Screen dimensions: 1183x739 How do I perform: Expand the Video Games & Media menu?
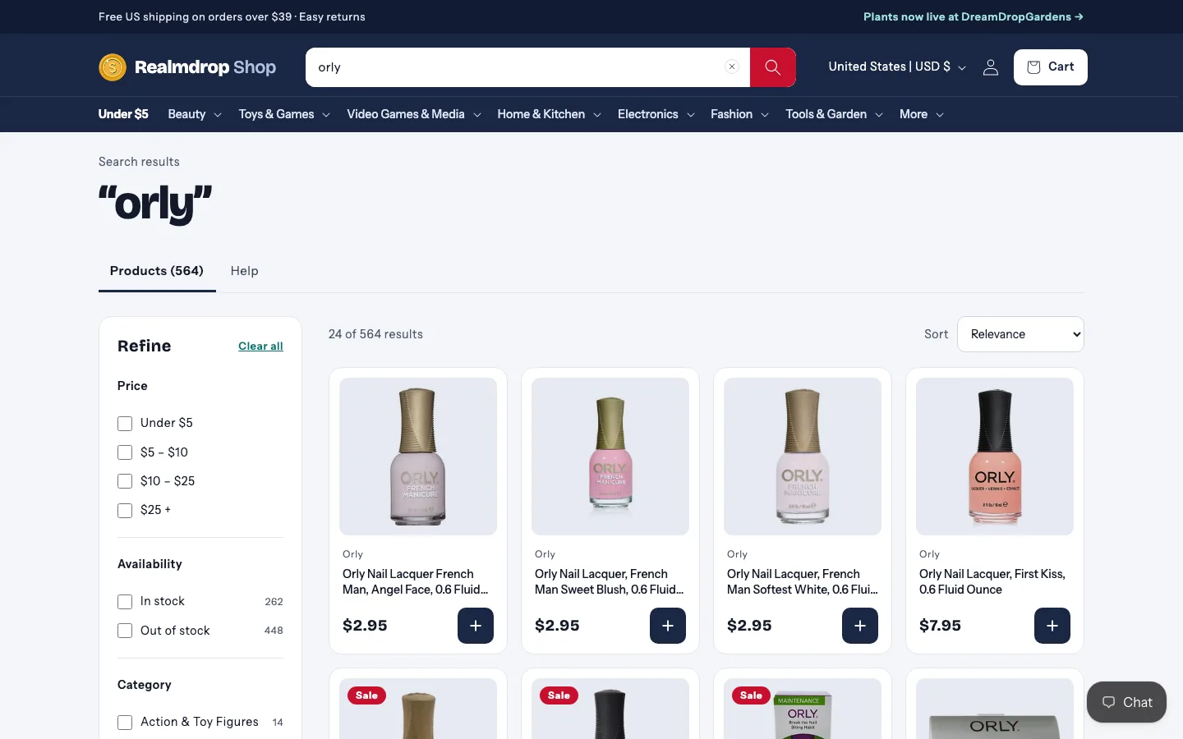(x=414, y=114)
